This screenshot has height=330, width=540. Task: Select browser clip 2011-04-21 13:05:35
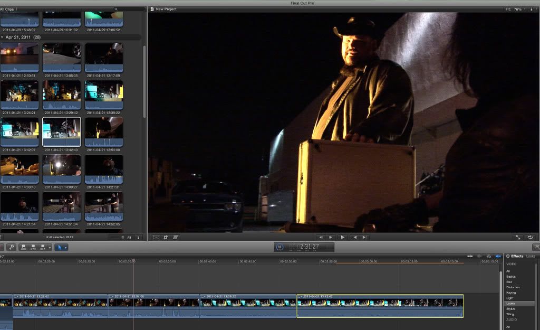tap(62, 58)
